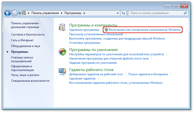Click Панель управления in the address bar
This screenshot has width=194, height=113.
coord(45,13)
